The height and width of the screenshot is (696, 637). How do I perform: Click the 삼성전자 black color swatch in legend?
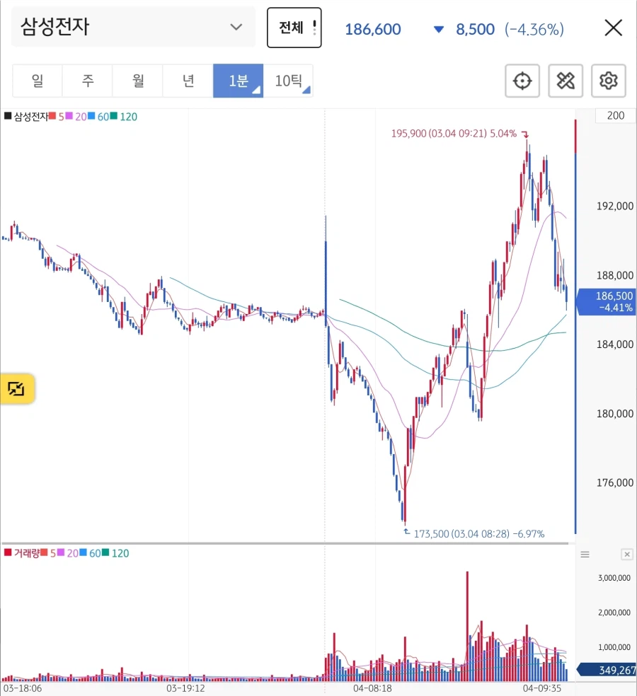pos(8,117)
